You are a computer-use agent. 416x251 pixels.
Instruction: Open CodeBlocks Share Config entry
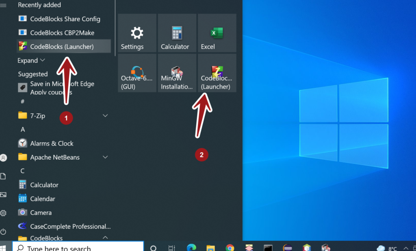(65, 19)
